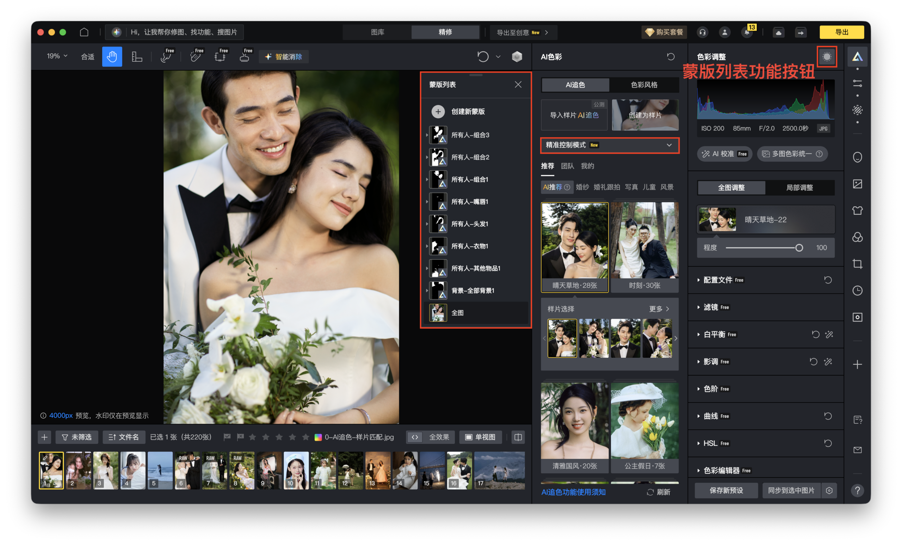Click the smart erase (智能消除) tool
Image resolution: width=902 pixels, height=545 pixels.
point(284,57)
